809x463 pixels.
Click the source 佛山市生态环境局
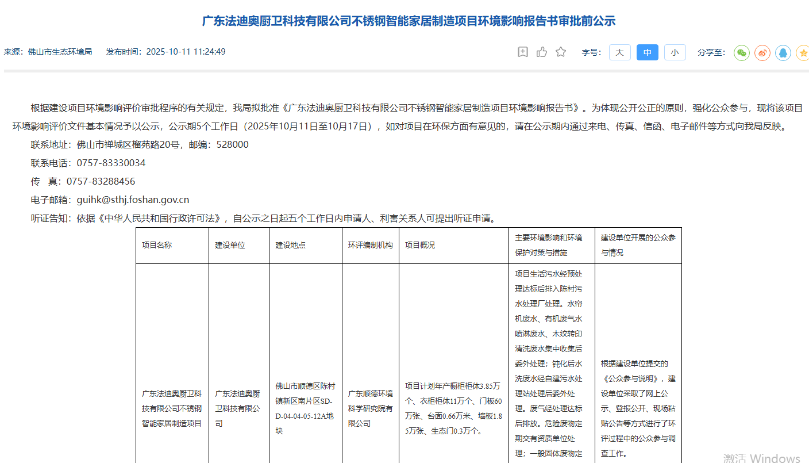(x=60, y=52)
